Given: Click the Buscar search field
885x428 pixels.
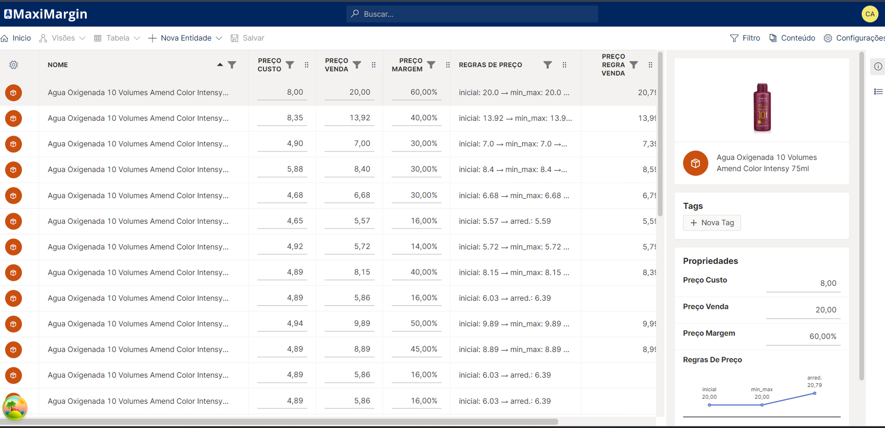Looking at the screenshot, I should (x=472, y=14).
